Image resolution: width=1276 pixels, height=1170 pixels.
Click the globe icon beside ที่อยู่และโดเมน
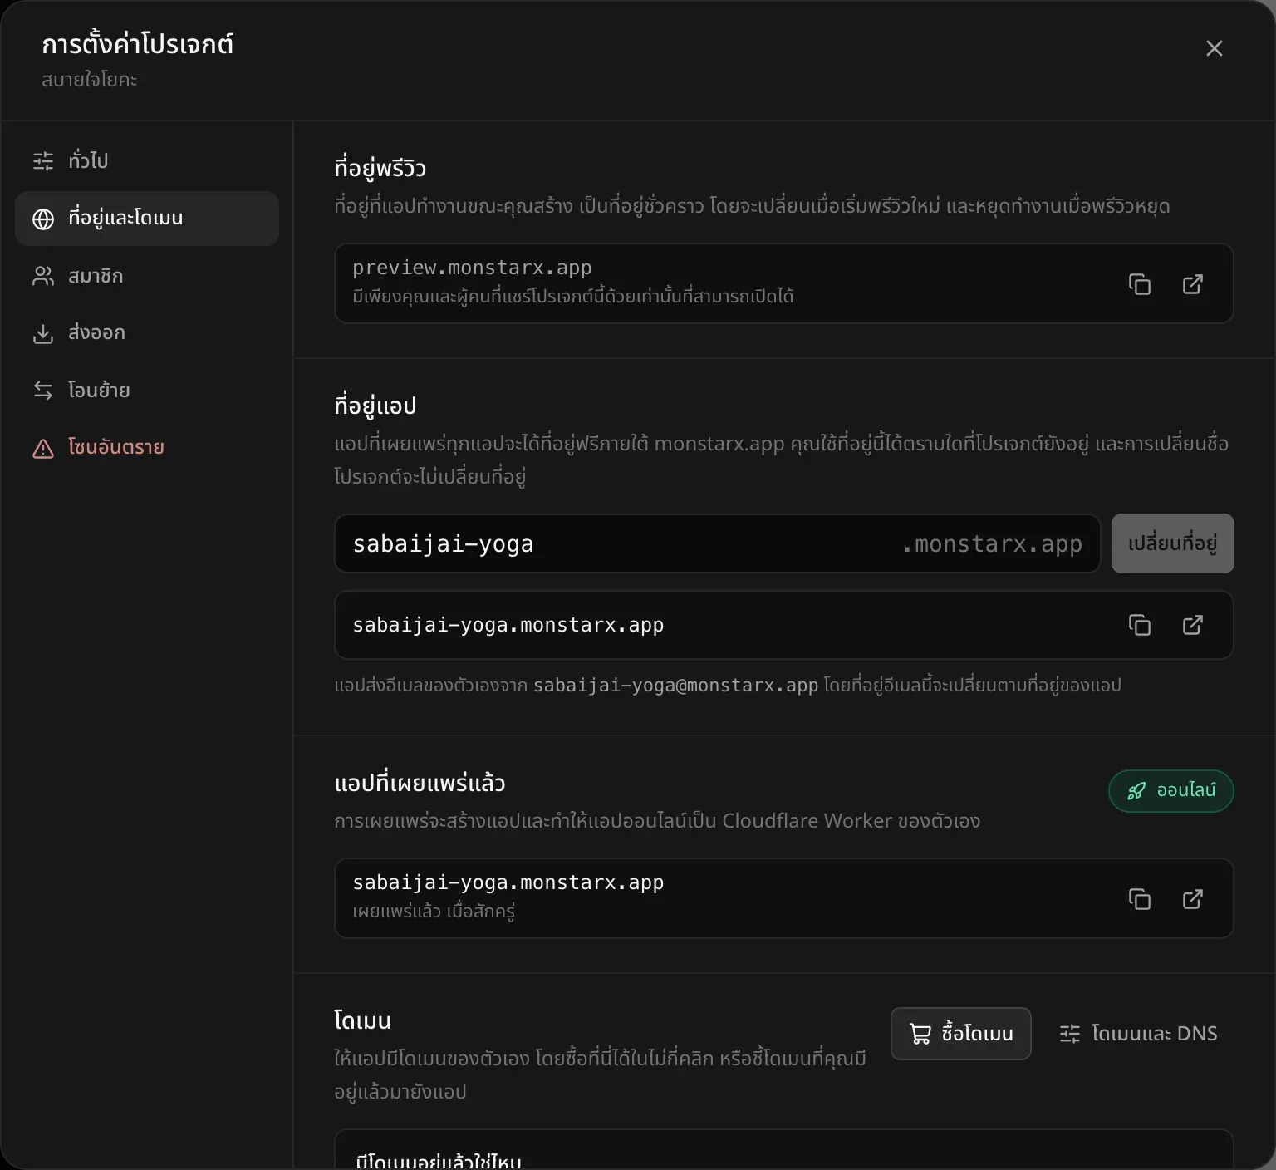(x=43, y=219)
